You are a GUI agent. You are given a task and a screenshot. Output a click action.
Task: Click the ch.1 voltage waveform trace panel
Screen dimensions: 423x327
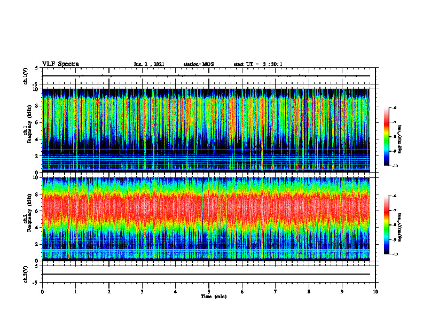pos(209,76)
